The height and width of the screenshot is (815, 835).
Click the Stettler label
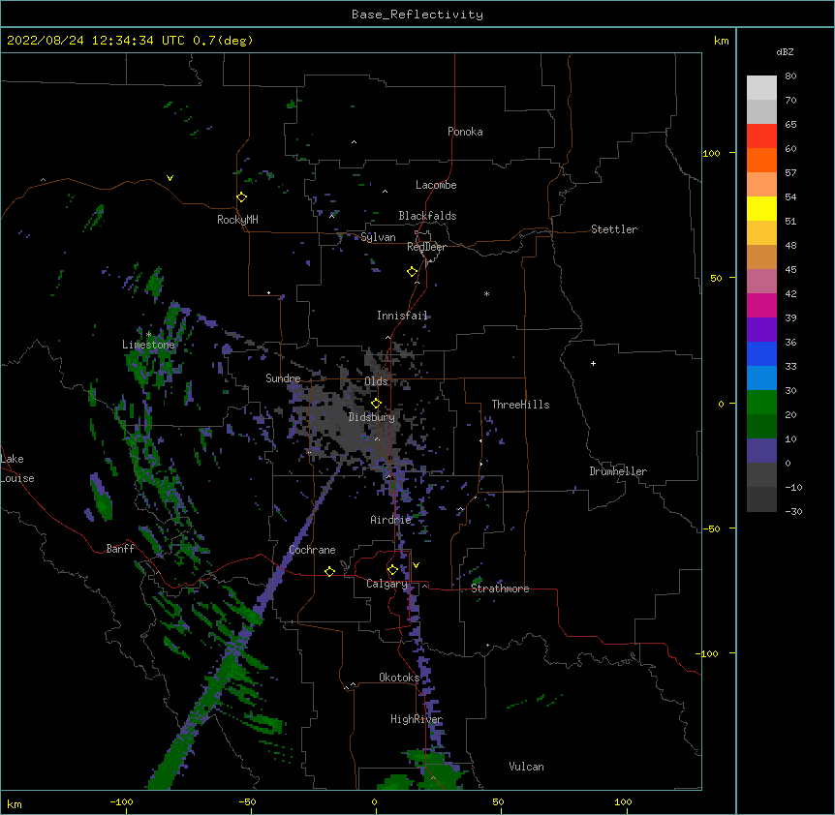[x=613, y=229]
